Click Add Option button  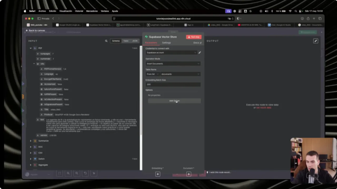(x=174, y=101)
